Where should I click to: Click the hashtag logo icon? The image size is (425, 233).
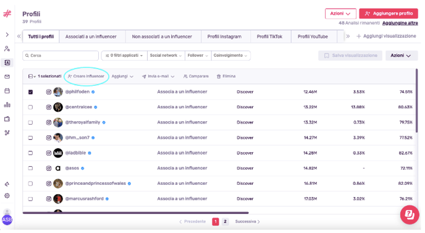7,14
